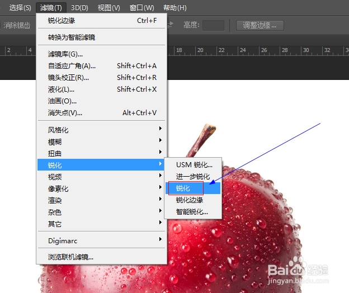Choose 进一步锐化 in submenu
This screenshot has width=349, height=293.
point(193,177)
